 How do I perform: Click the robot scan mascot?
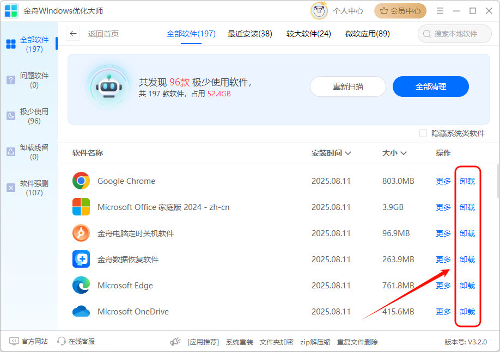tap(109, 87)
